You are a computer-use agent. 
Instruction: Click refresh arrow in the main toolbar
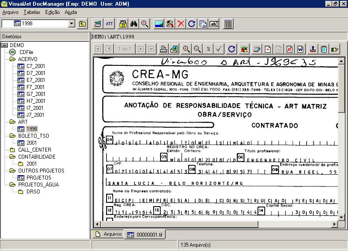click(191, 24)
